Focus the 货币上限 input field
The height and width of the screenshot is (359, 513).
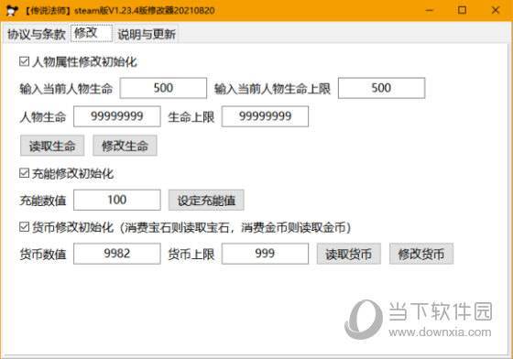[x=265, y=254]
